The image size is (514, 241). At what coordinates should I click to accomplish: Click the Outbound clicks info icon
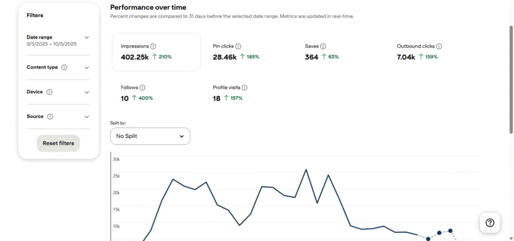point(439,46)
